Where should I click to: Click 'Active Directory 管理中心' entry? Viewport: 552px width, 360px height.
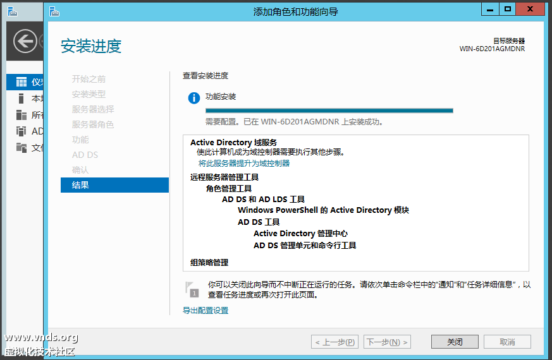300,234
